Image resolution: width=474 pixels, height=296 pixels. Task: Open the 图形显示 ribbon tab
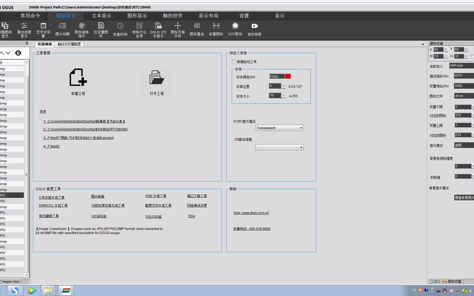tap(137, 16)
